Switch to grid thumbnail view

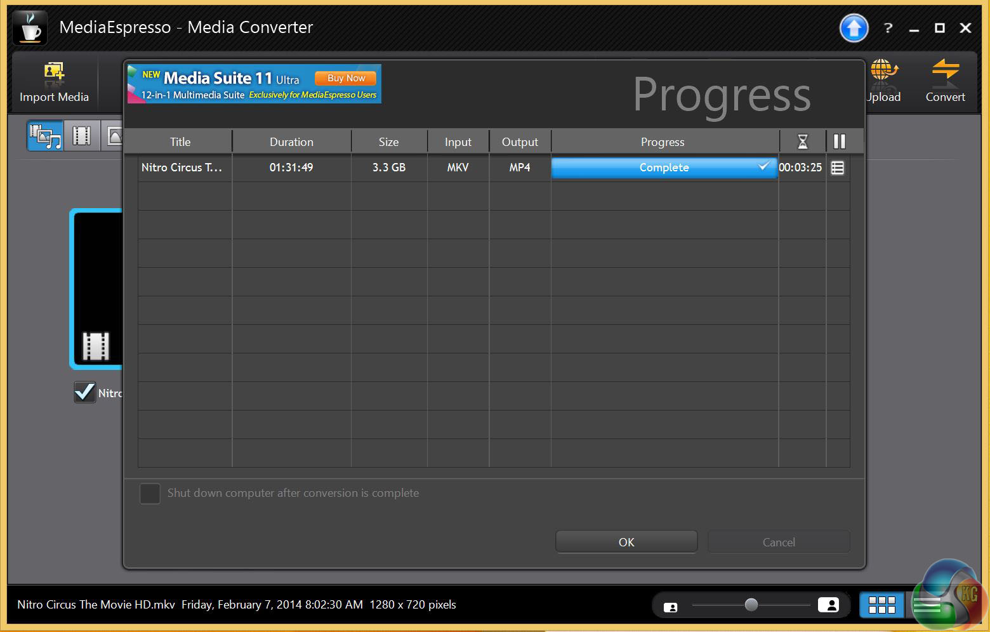[x=881, y=605]
